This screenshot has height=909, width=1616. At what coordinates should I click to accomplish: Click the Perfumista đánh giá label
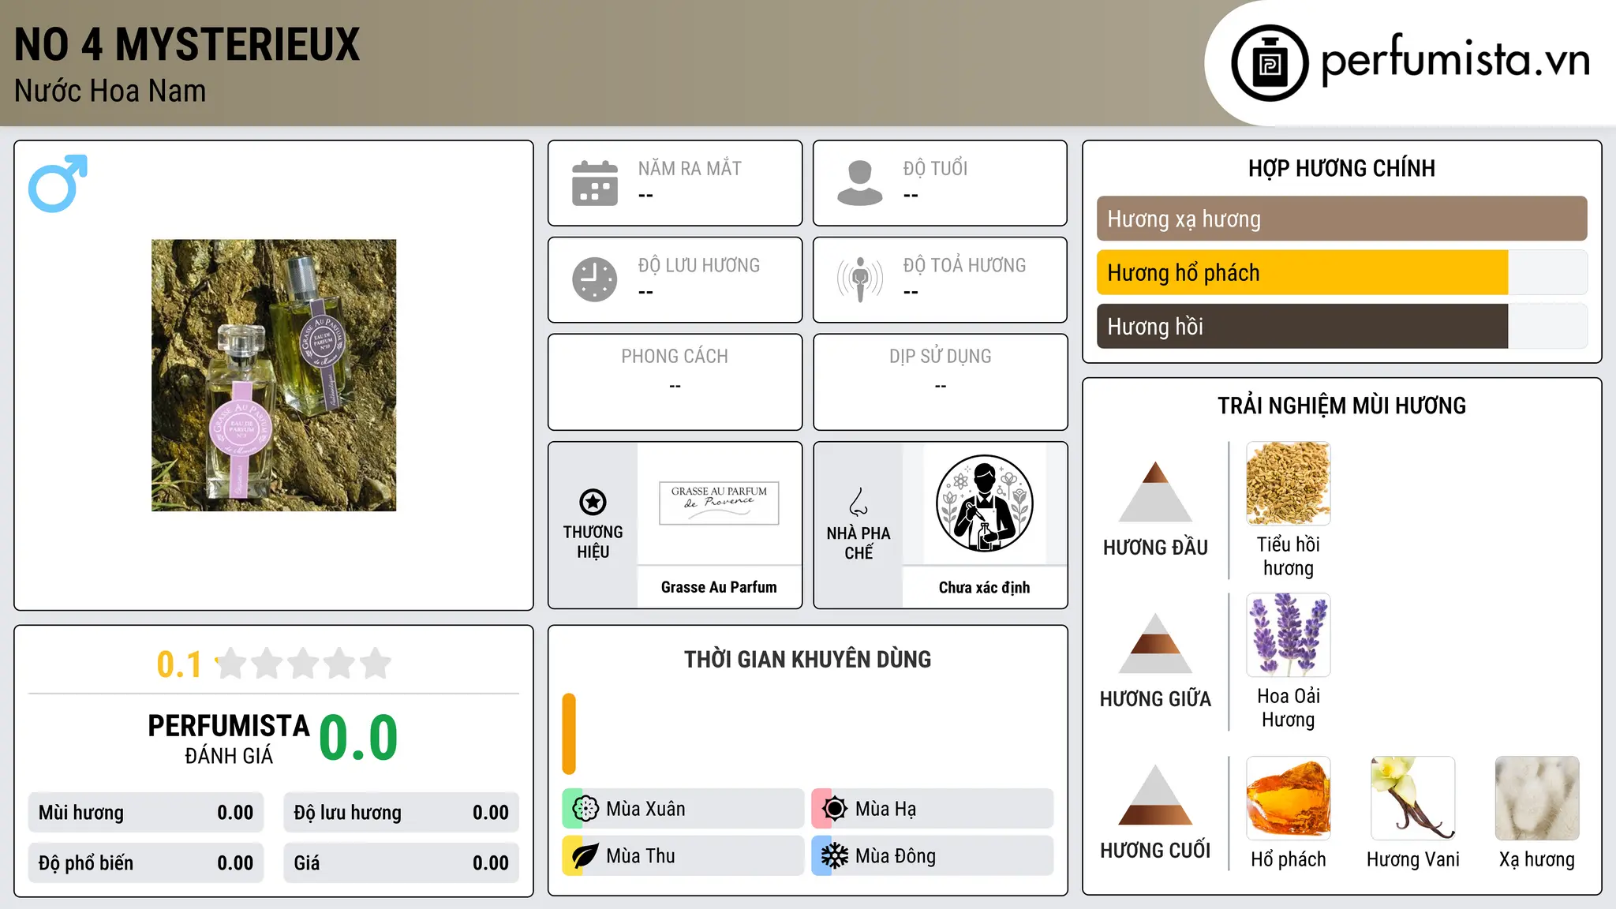coord(229,739)
